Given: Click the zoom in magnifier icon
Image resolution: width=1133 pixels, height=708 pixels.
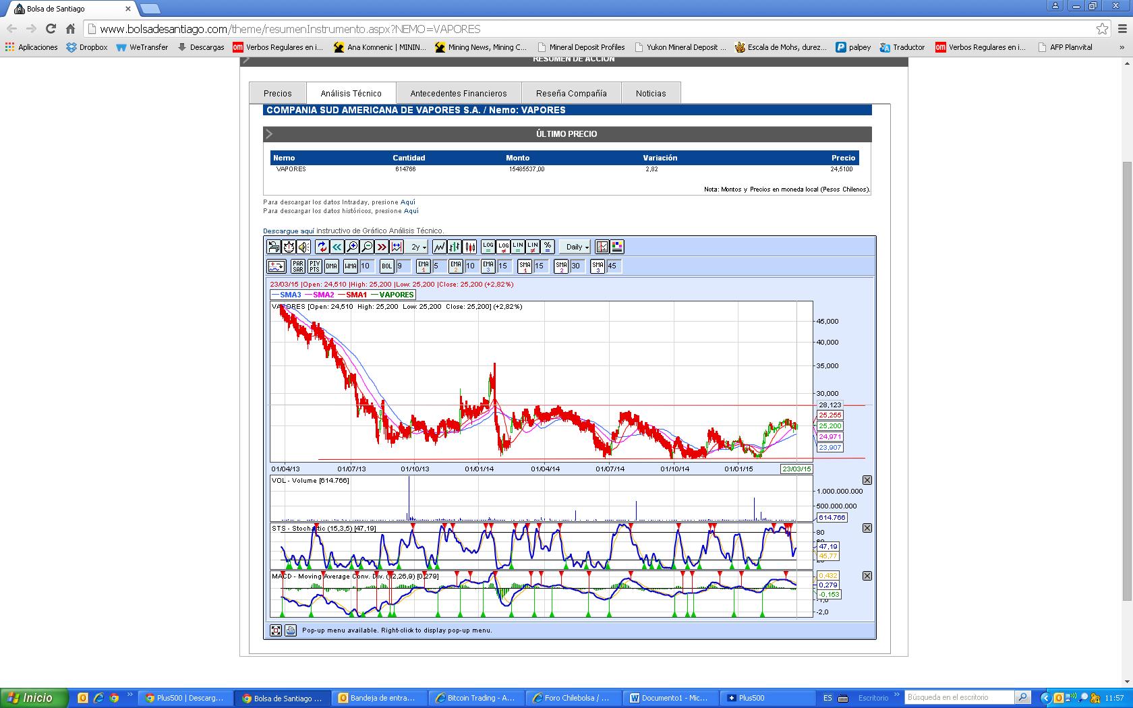Looking at the screenshot, I should [x=352, y=247].
